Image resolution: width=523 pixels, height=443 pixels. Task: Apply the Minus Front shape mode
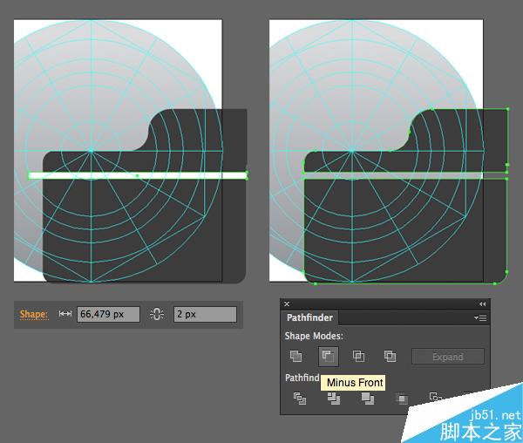[329, 357]
